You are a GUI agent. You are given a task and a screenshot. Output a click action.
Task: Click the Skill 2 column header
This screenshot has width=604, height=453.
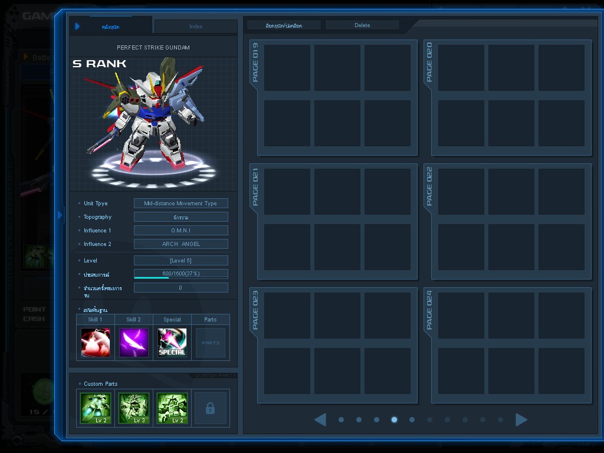134,319
